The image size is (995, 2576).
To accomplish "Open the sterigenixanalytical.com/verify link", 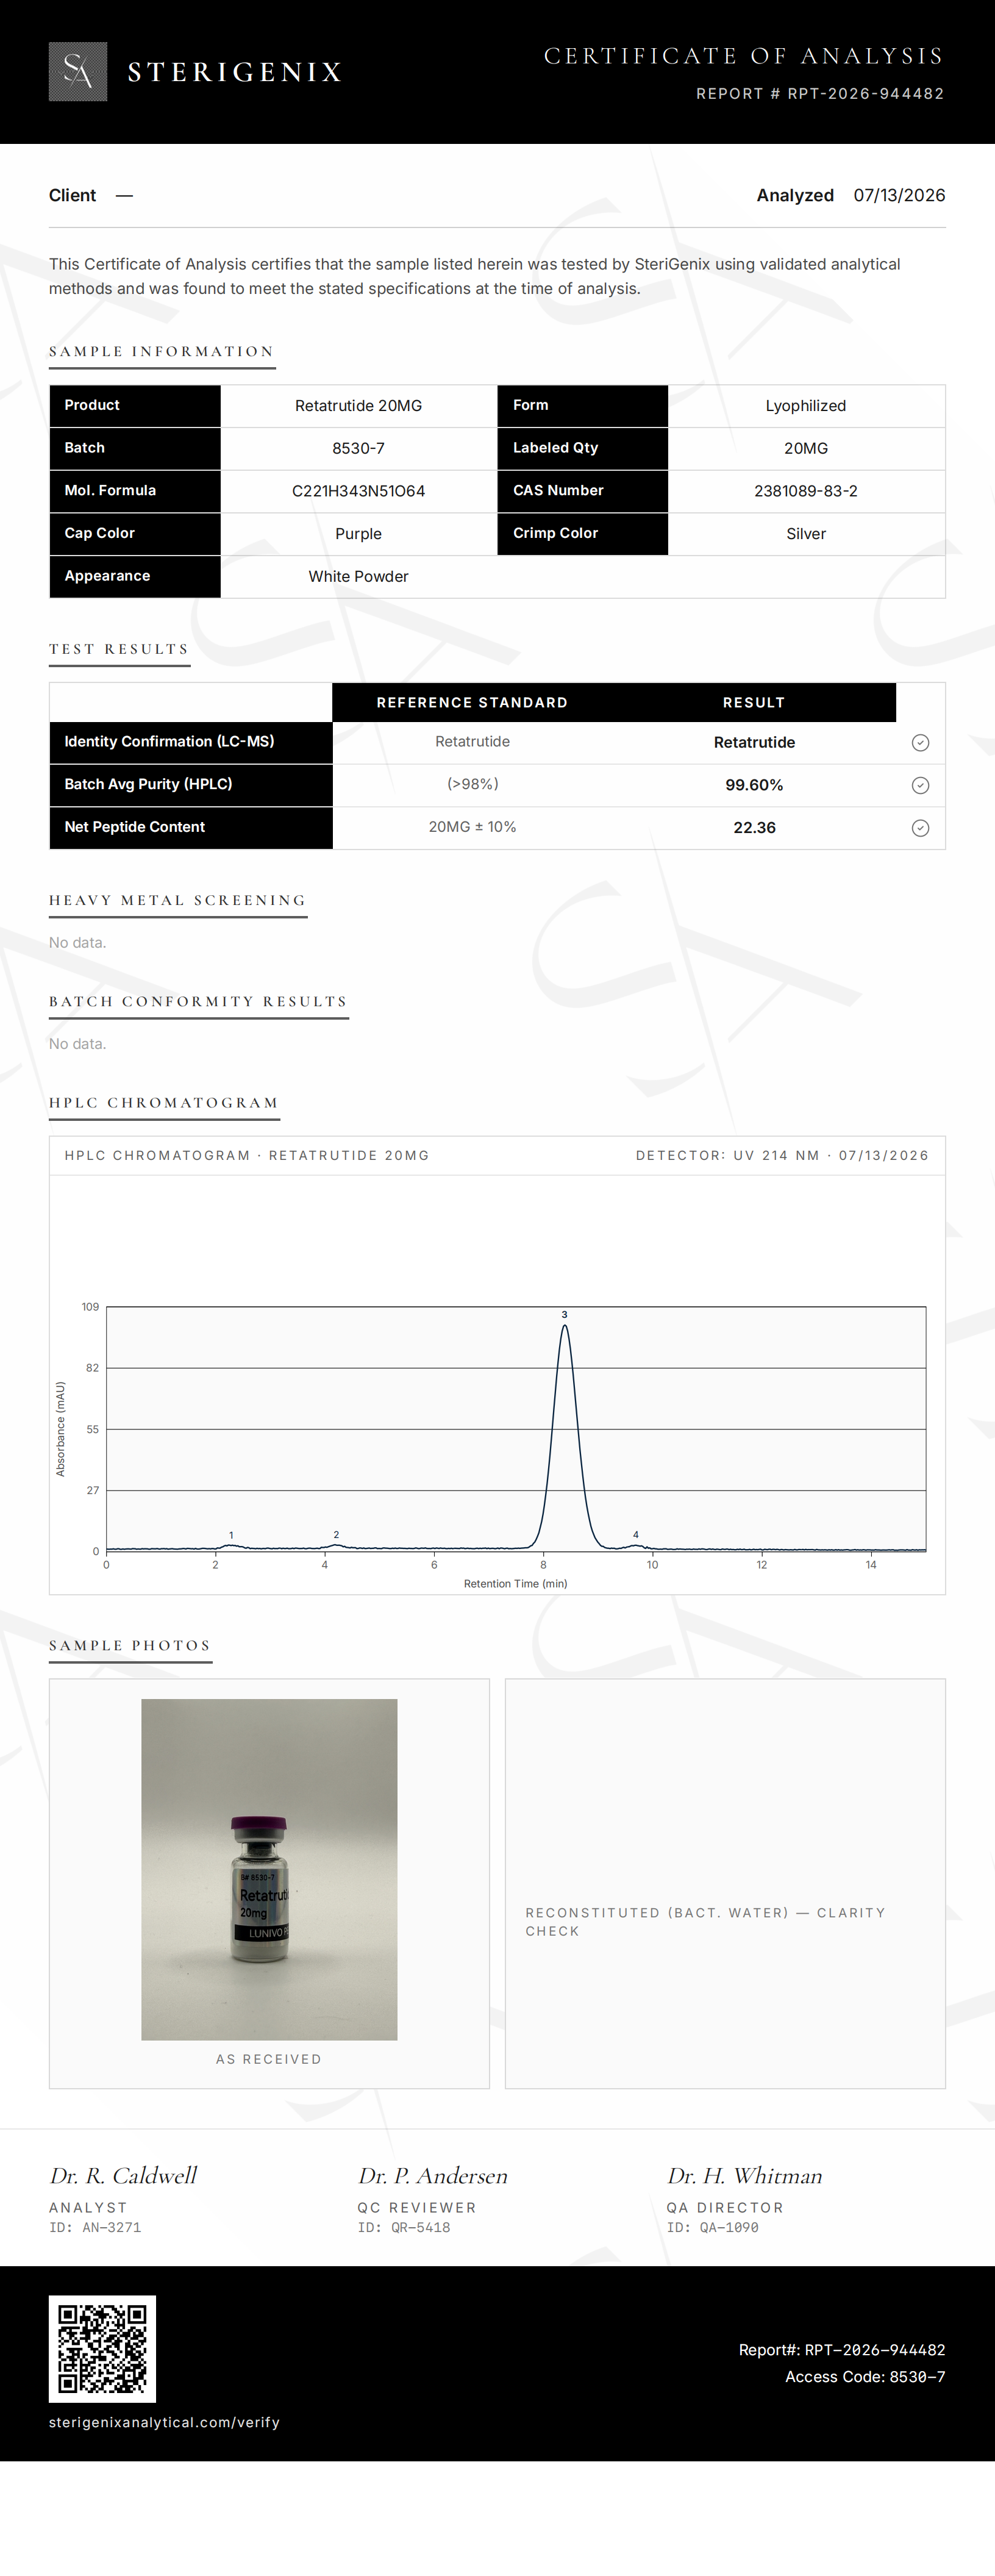I will 164,2422.
